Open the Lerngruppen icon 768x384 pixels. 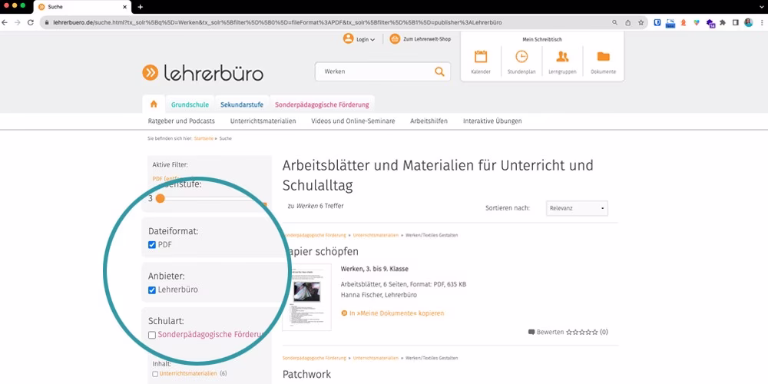pos(562,56)
